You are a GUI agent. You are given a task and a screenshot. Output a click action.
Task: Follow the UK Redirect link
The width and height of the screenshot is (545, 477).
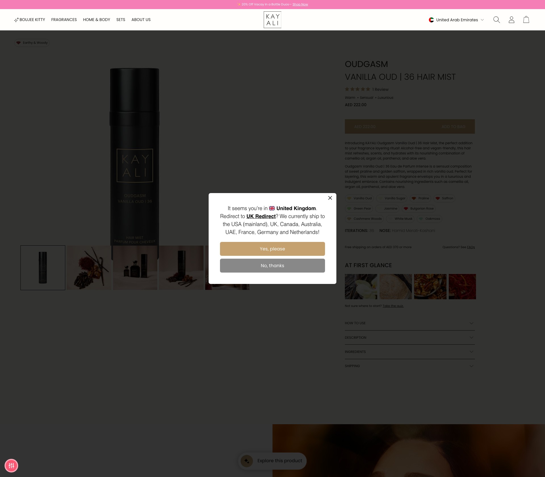[261, 216]
